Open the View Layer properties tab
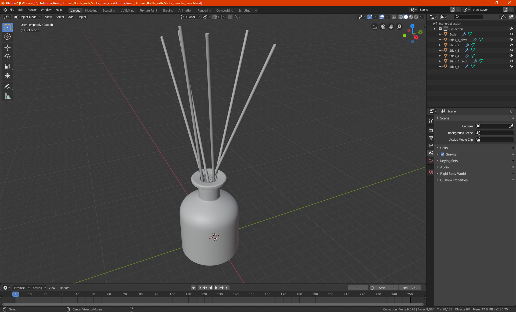Viewport: 516px width, 312px height. (431, 146)
